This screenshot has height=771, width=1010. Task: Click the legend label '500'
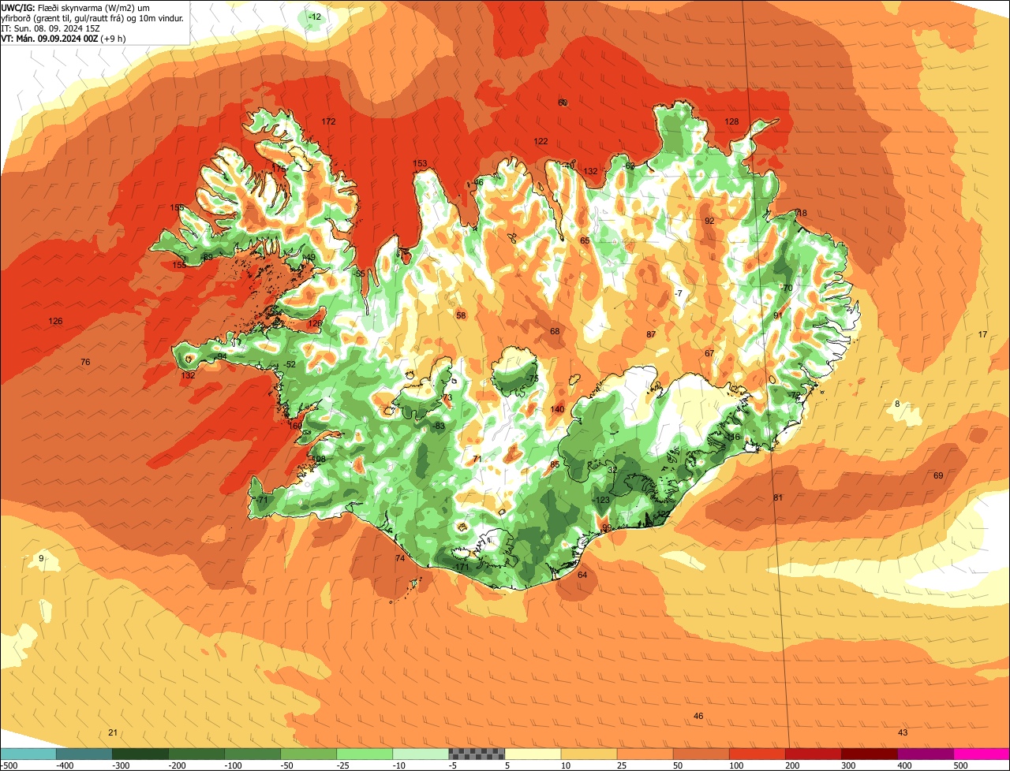click(x=960, y=765)
